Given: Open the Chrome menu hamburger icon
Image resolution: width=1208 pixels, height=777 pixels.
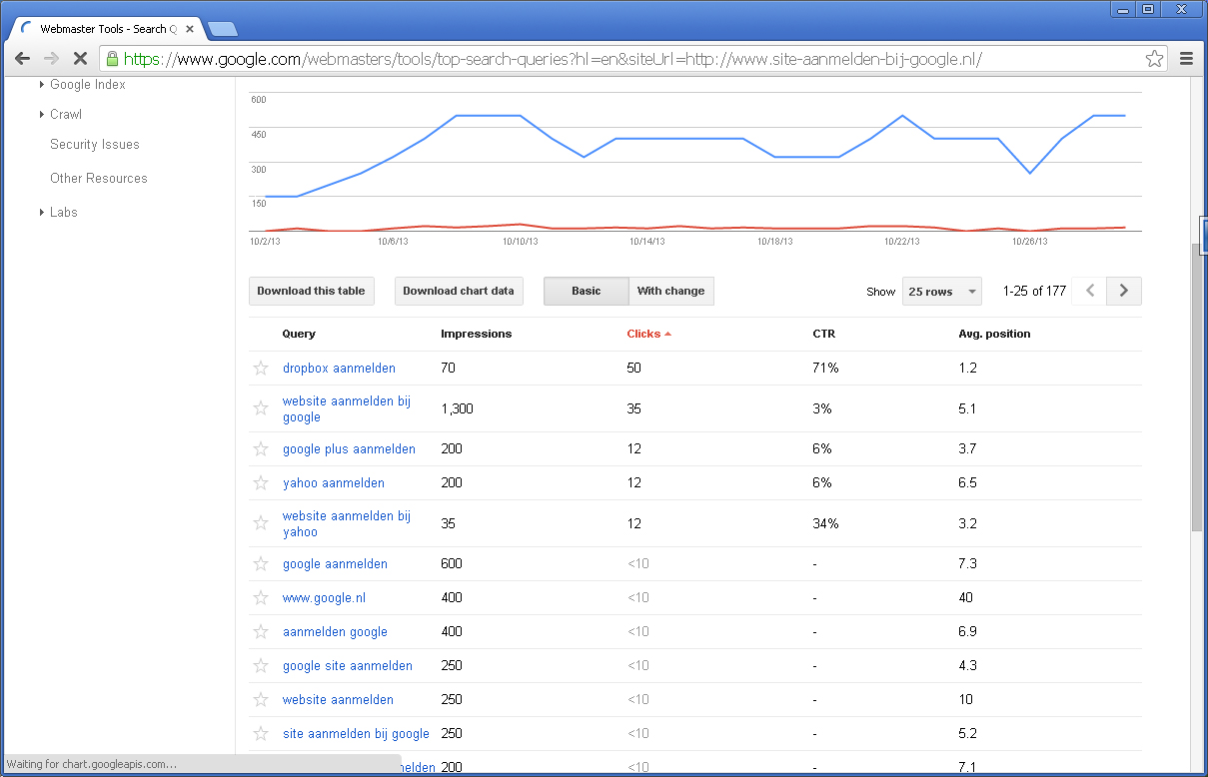Looking at the screenshot, I should coord(1187,58).
